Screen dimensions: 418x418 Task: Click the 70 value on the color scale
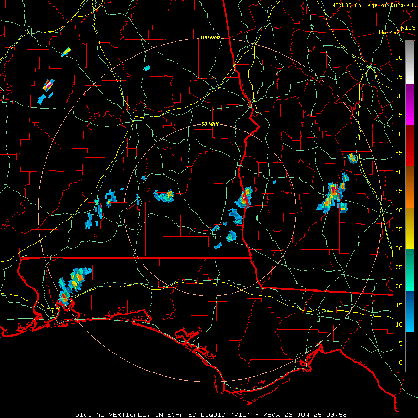pyautogui.click(x=399, y=96)
